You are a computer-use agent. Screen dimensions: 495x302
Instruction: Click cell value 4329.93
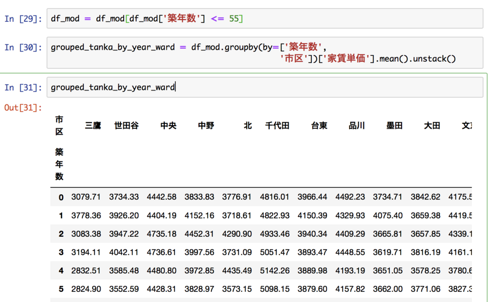(x=350, y=216)
